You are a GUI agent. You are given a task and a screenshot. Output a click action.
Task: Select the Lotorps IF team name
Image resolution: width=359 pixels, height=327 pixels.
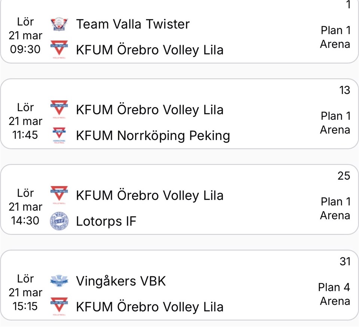tap(106, 221)
